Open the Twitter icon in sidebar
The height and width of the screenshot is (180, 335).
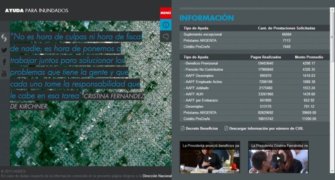pyautogui.click(x=4, y=50)
